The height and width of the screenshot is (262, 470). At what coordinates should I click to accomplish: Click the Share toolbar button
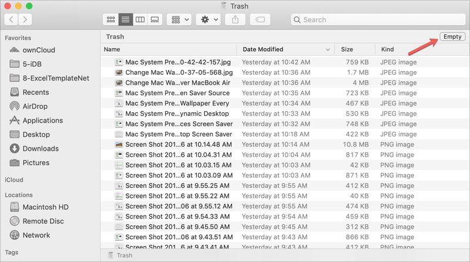(236, 20)
